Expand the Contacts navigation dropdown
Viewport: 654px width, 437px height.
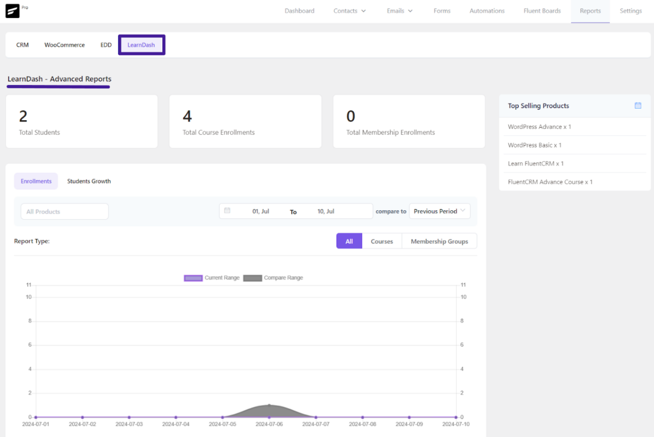349,11
